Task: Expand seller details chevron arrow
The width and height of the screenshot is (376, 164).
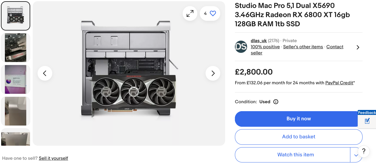Action: point(358,47)
